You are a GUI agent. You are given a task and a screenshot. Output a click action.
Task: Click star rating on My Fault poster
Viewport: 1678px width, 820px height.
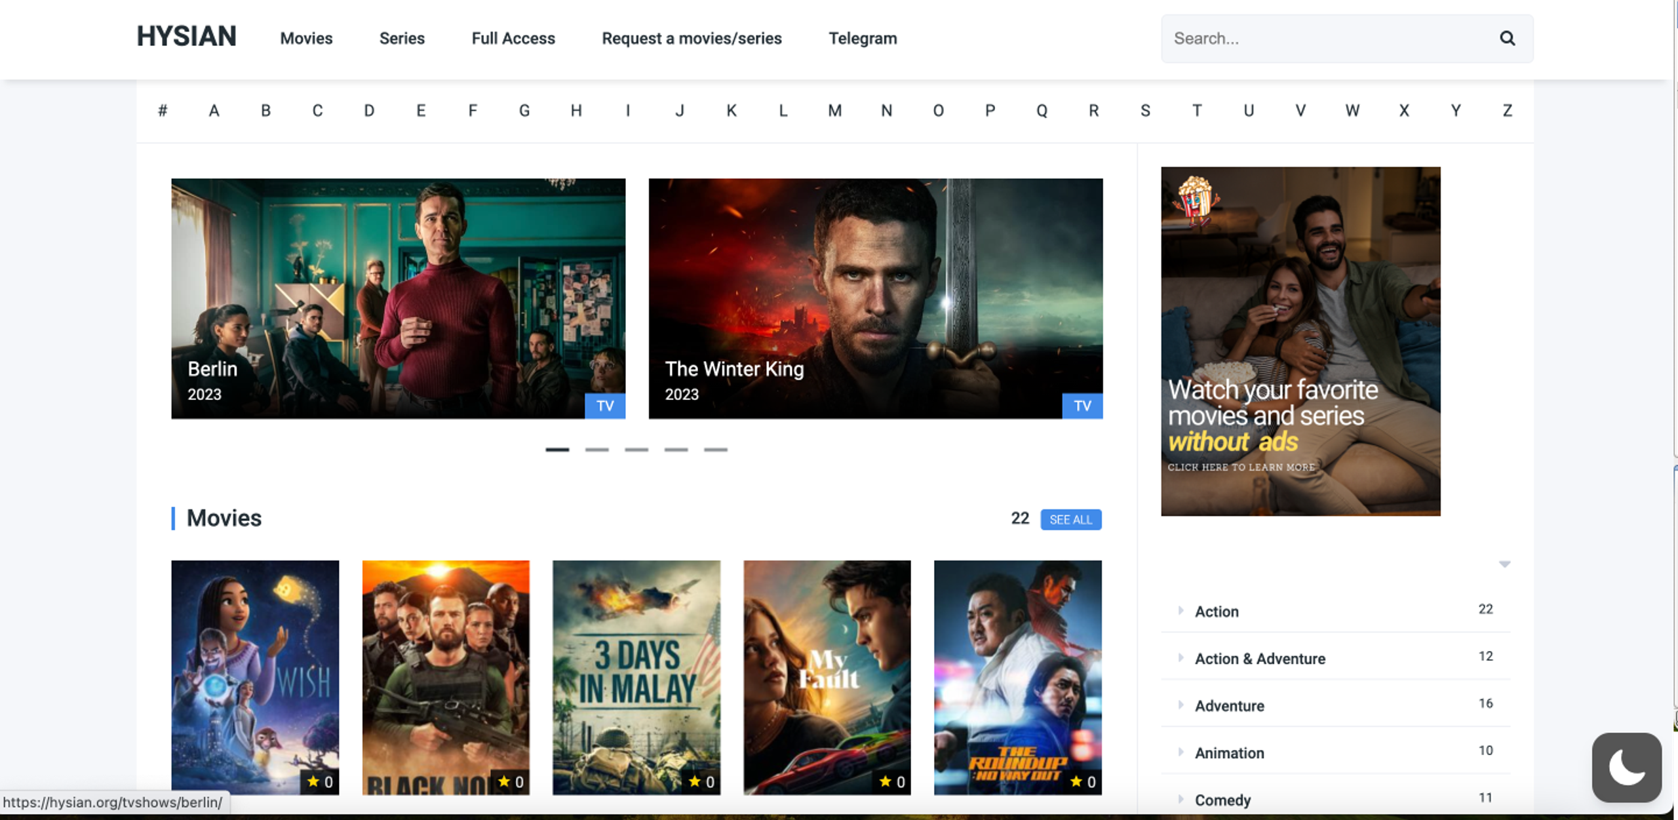click(892, 781)
